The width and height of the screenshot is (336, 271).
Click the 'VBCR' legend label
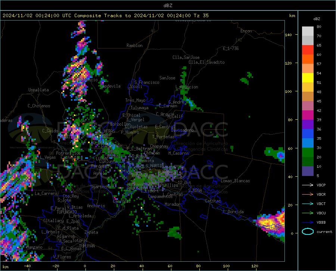(321, 195)
